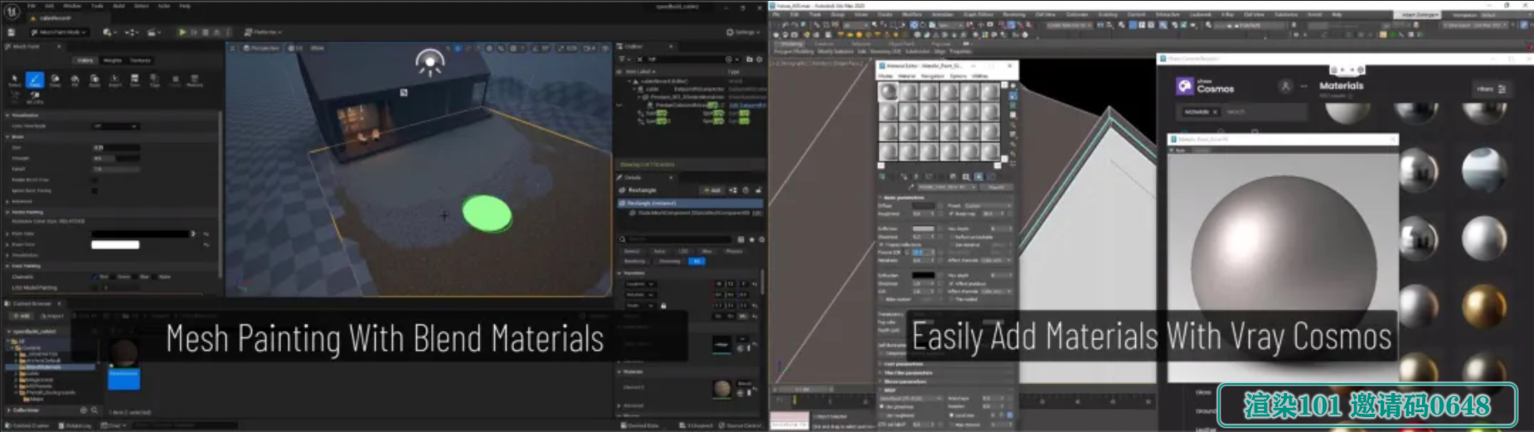Click the All LODs tool icon

(35, 97)
